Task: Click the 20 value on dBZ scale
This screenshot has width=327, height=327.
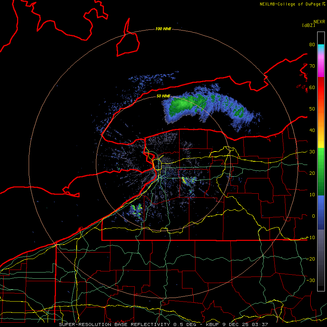Action: pos(312,173)
